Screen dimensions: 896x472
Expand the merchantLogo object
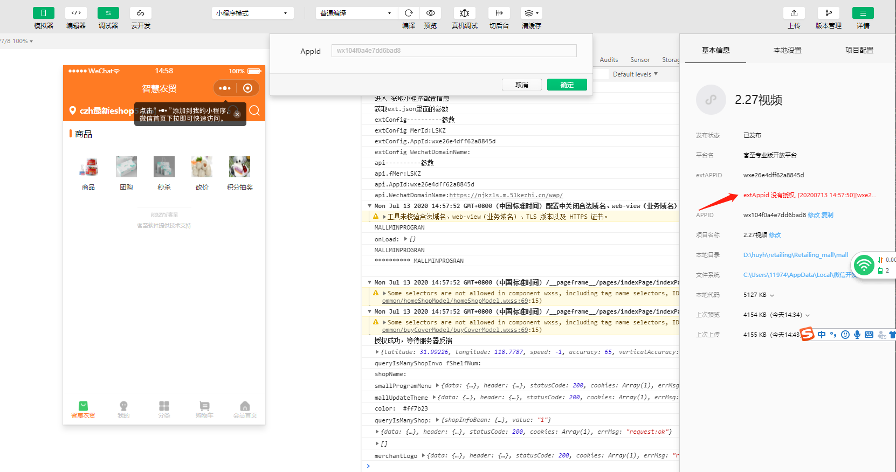point(423,455)
